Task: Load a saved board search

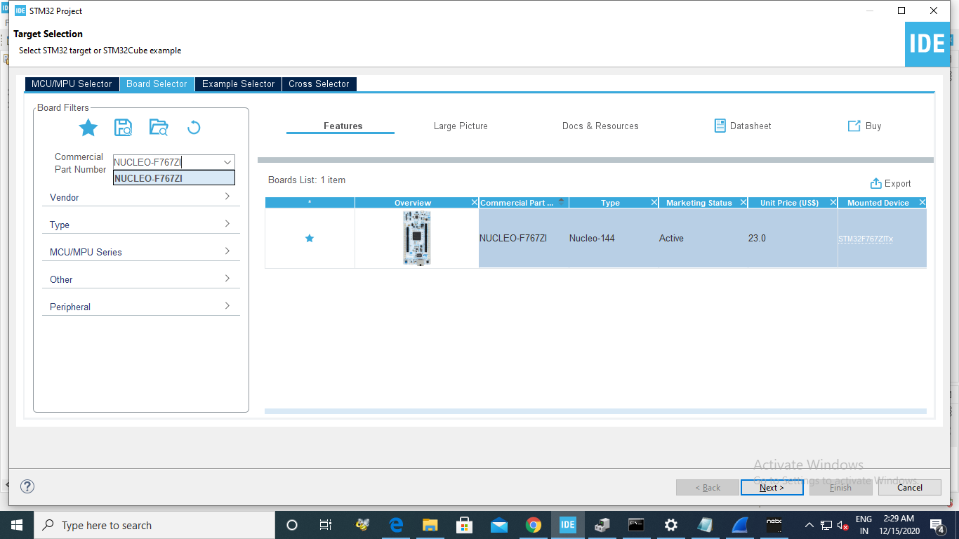Action: (159, 128)
